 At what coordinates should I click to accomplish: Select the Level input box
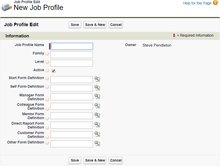[72, 63]
